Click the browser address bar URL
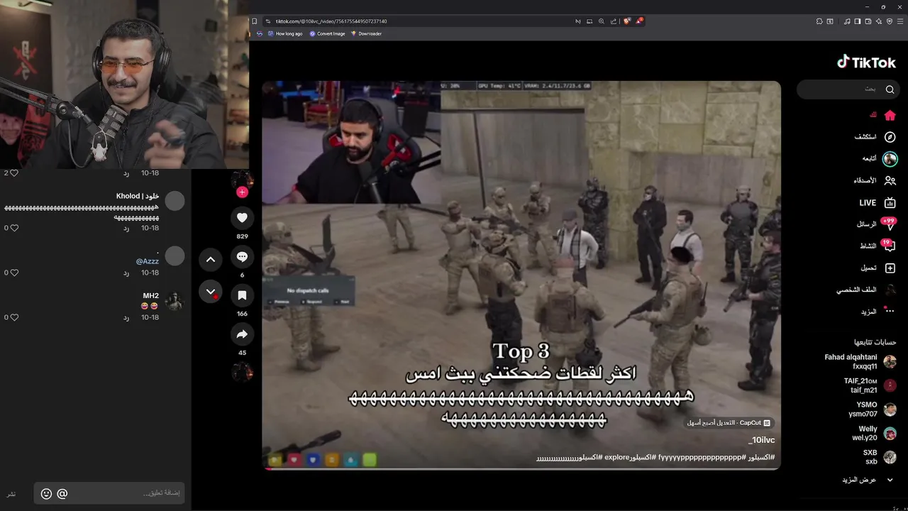 331,21
